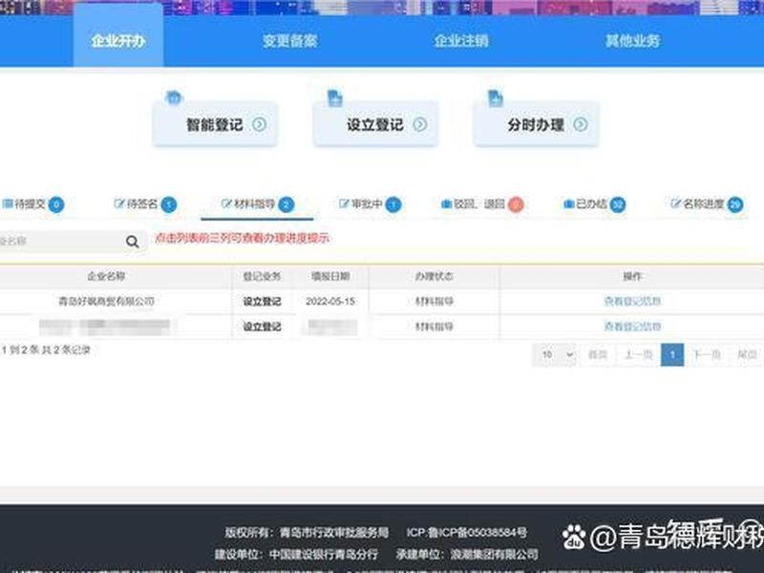Click 材料指导 status in 2022-05-15 row
The width and height of the screenshot is (764, 573).
click(x=435, y=301)
